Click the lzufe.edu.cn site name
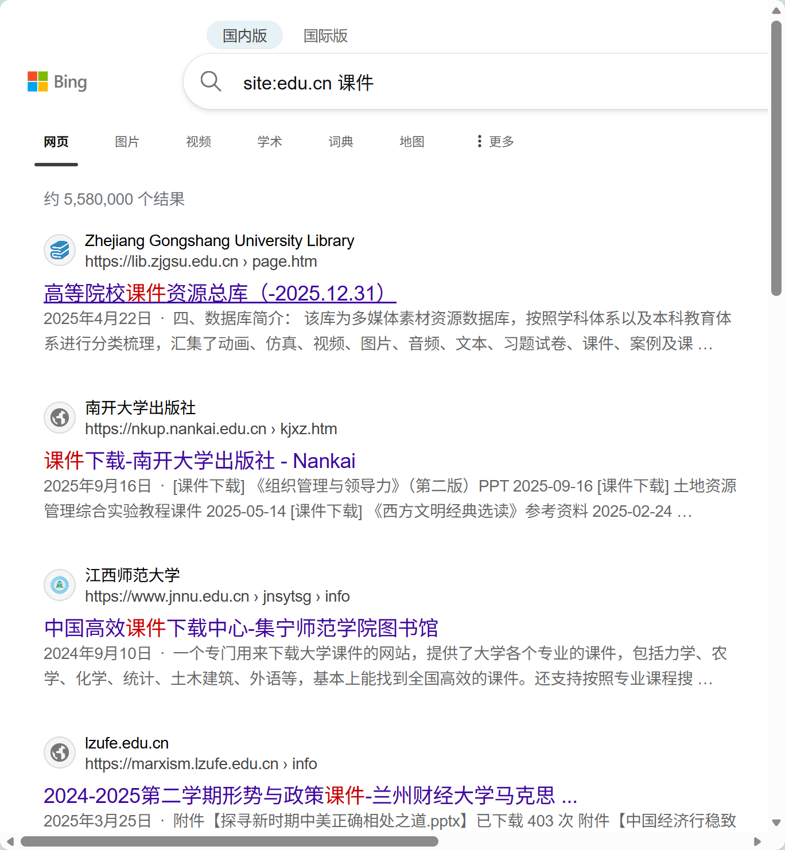Viewport: 785px width, 850px height. 127,743
